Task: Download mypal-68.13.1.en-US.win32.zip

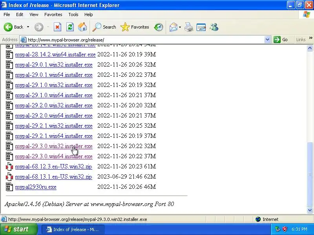Action: (x=53, y=177)
